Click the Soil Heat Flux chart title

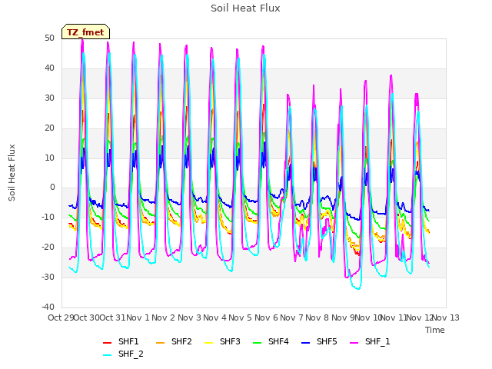coord(245,8)
